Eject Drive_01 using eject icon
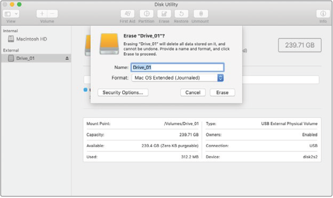The width and height of the screenshot is (333, 198). (67, 58)
